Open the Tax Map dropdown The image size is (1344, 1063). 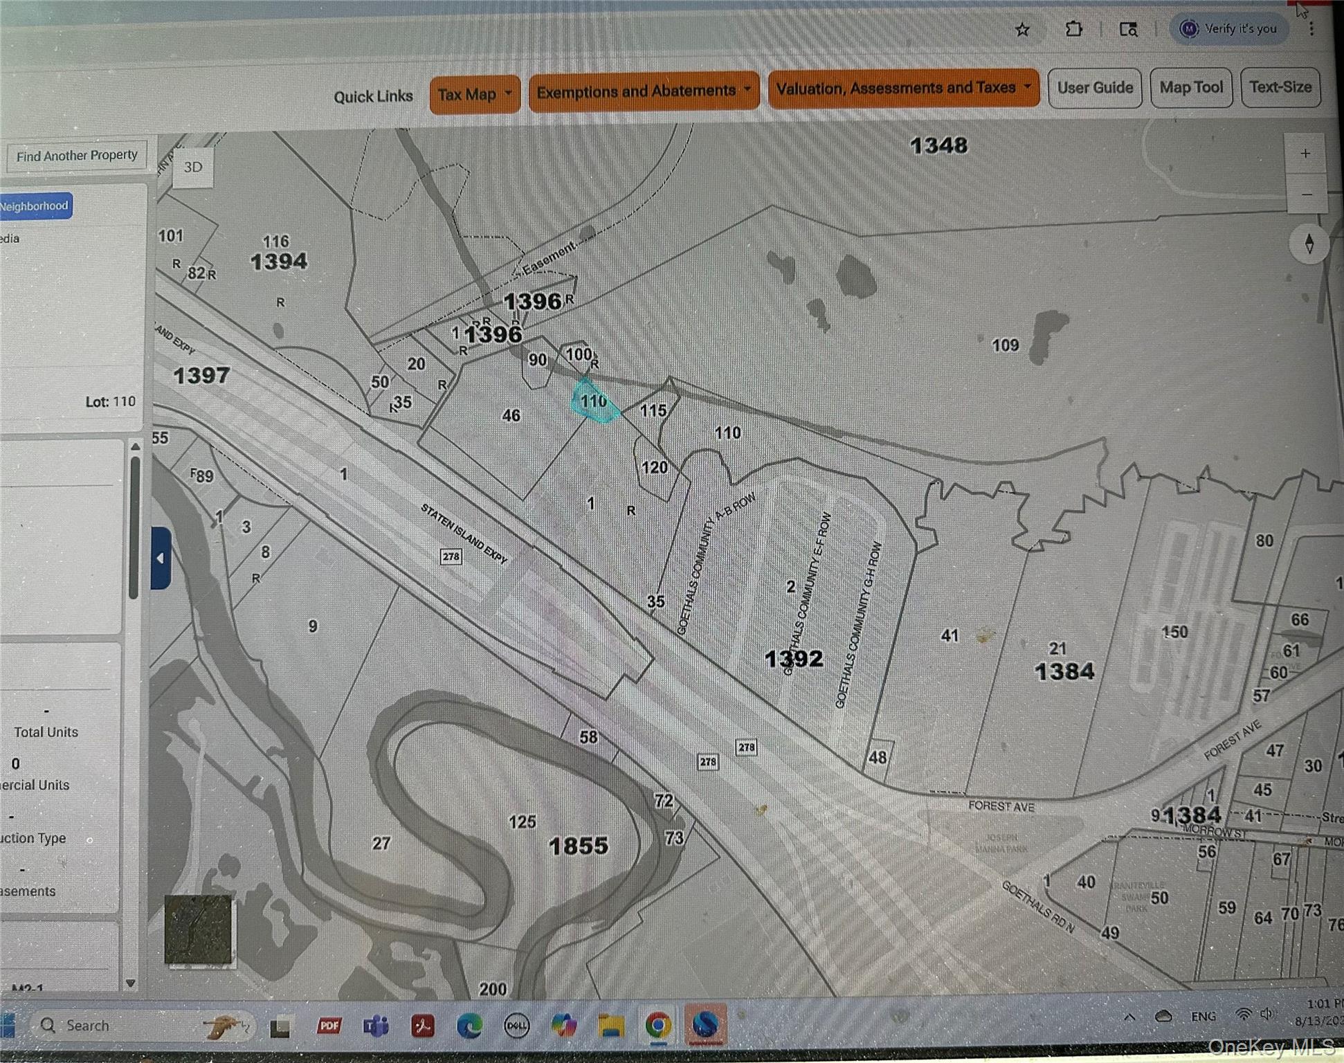475,93
